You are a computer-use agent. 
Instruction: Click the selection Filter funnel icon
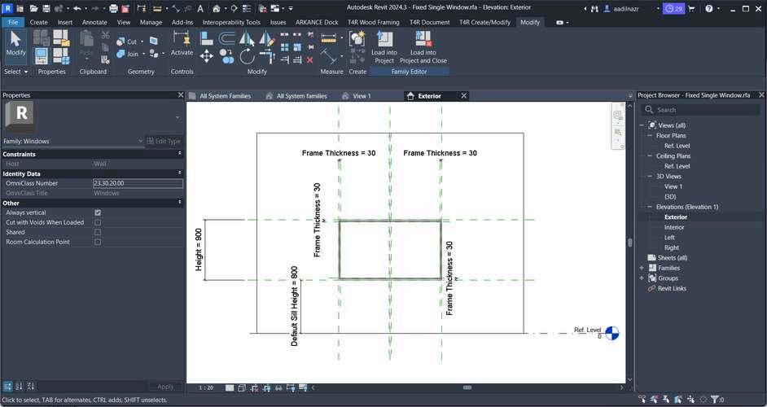pyautogui.click(x=715, y=399)
